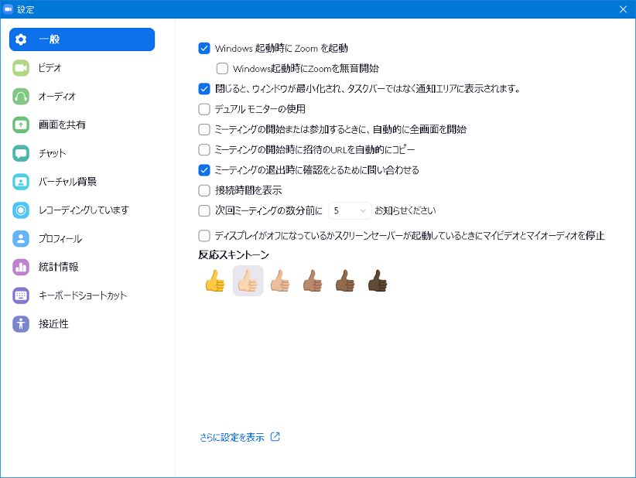Click the accessibility figure icon
This screenshot has height=478, width=636.
point(21,324)
